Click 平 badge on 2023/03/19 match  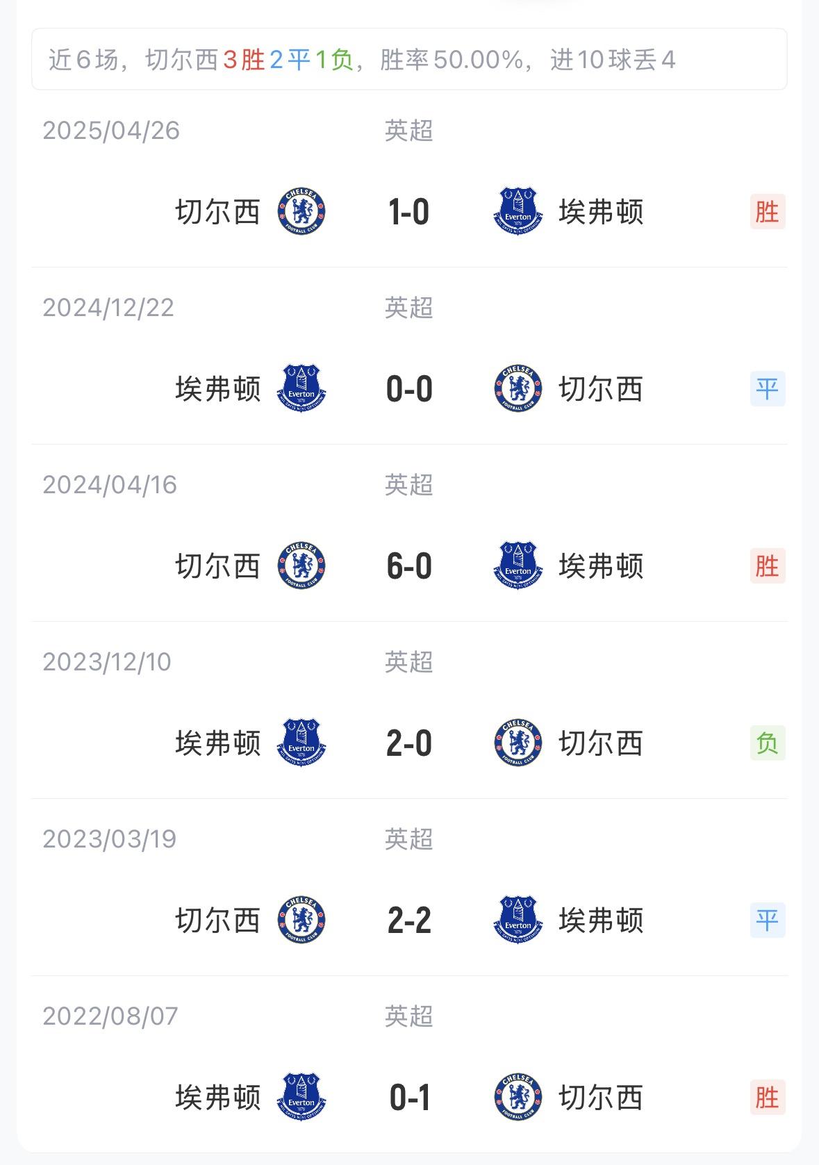[768, 920]
